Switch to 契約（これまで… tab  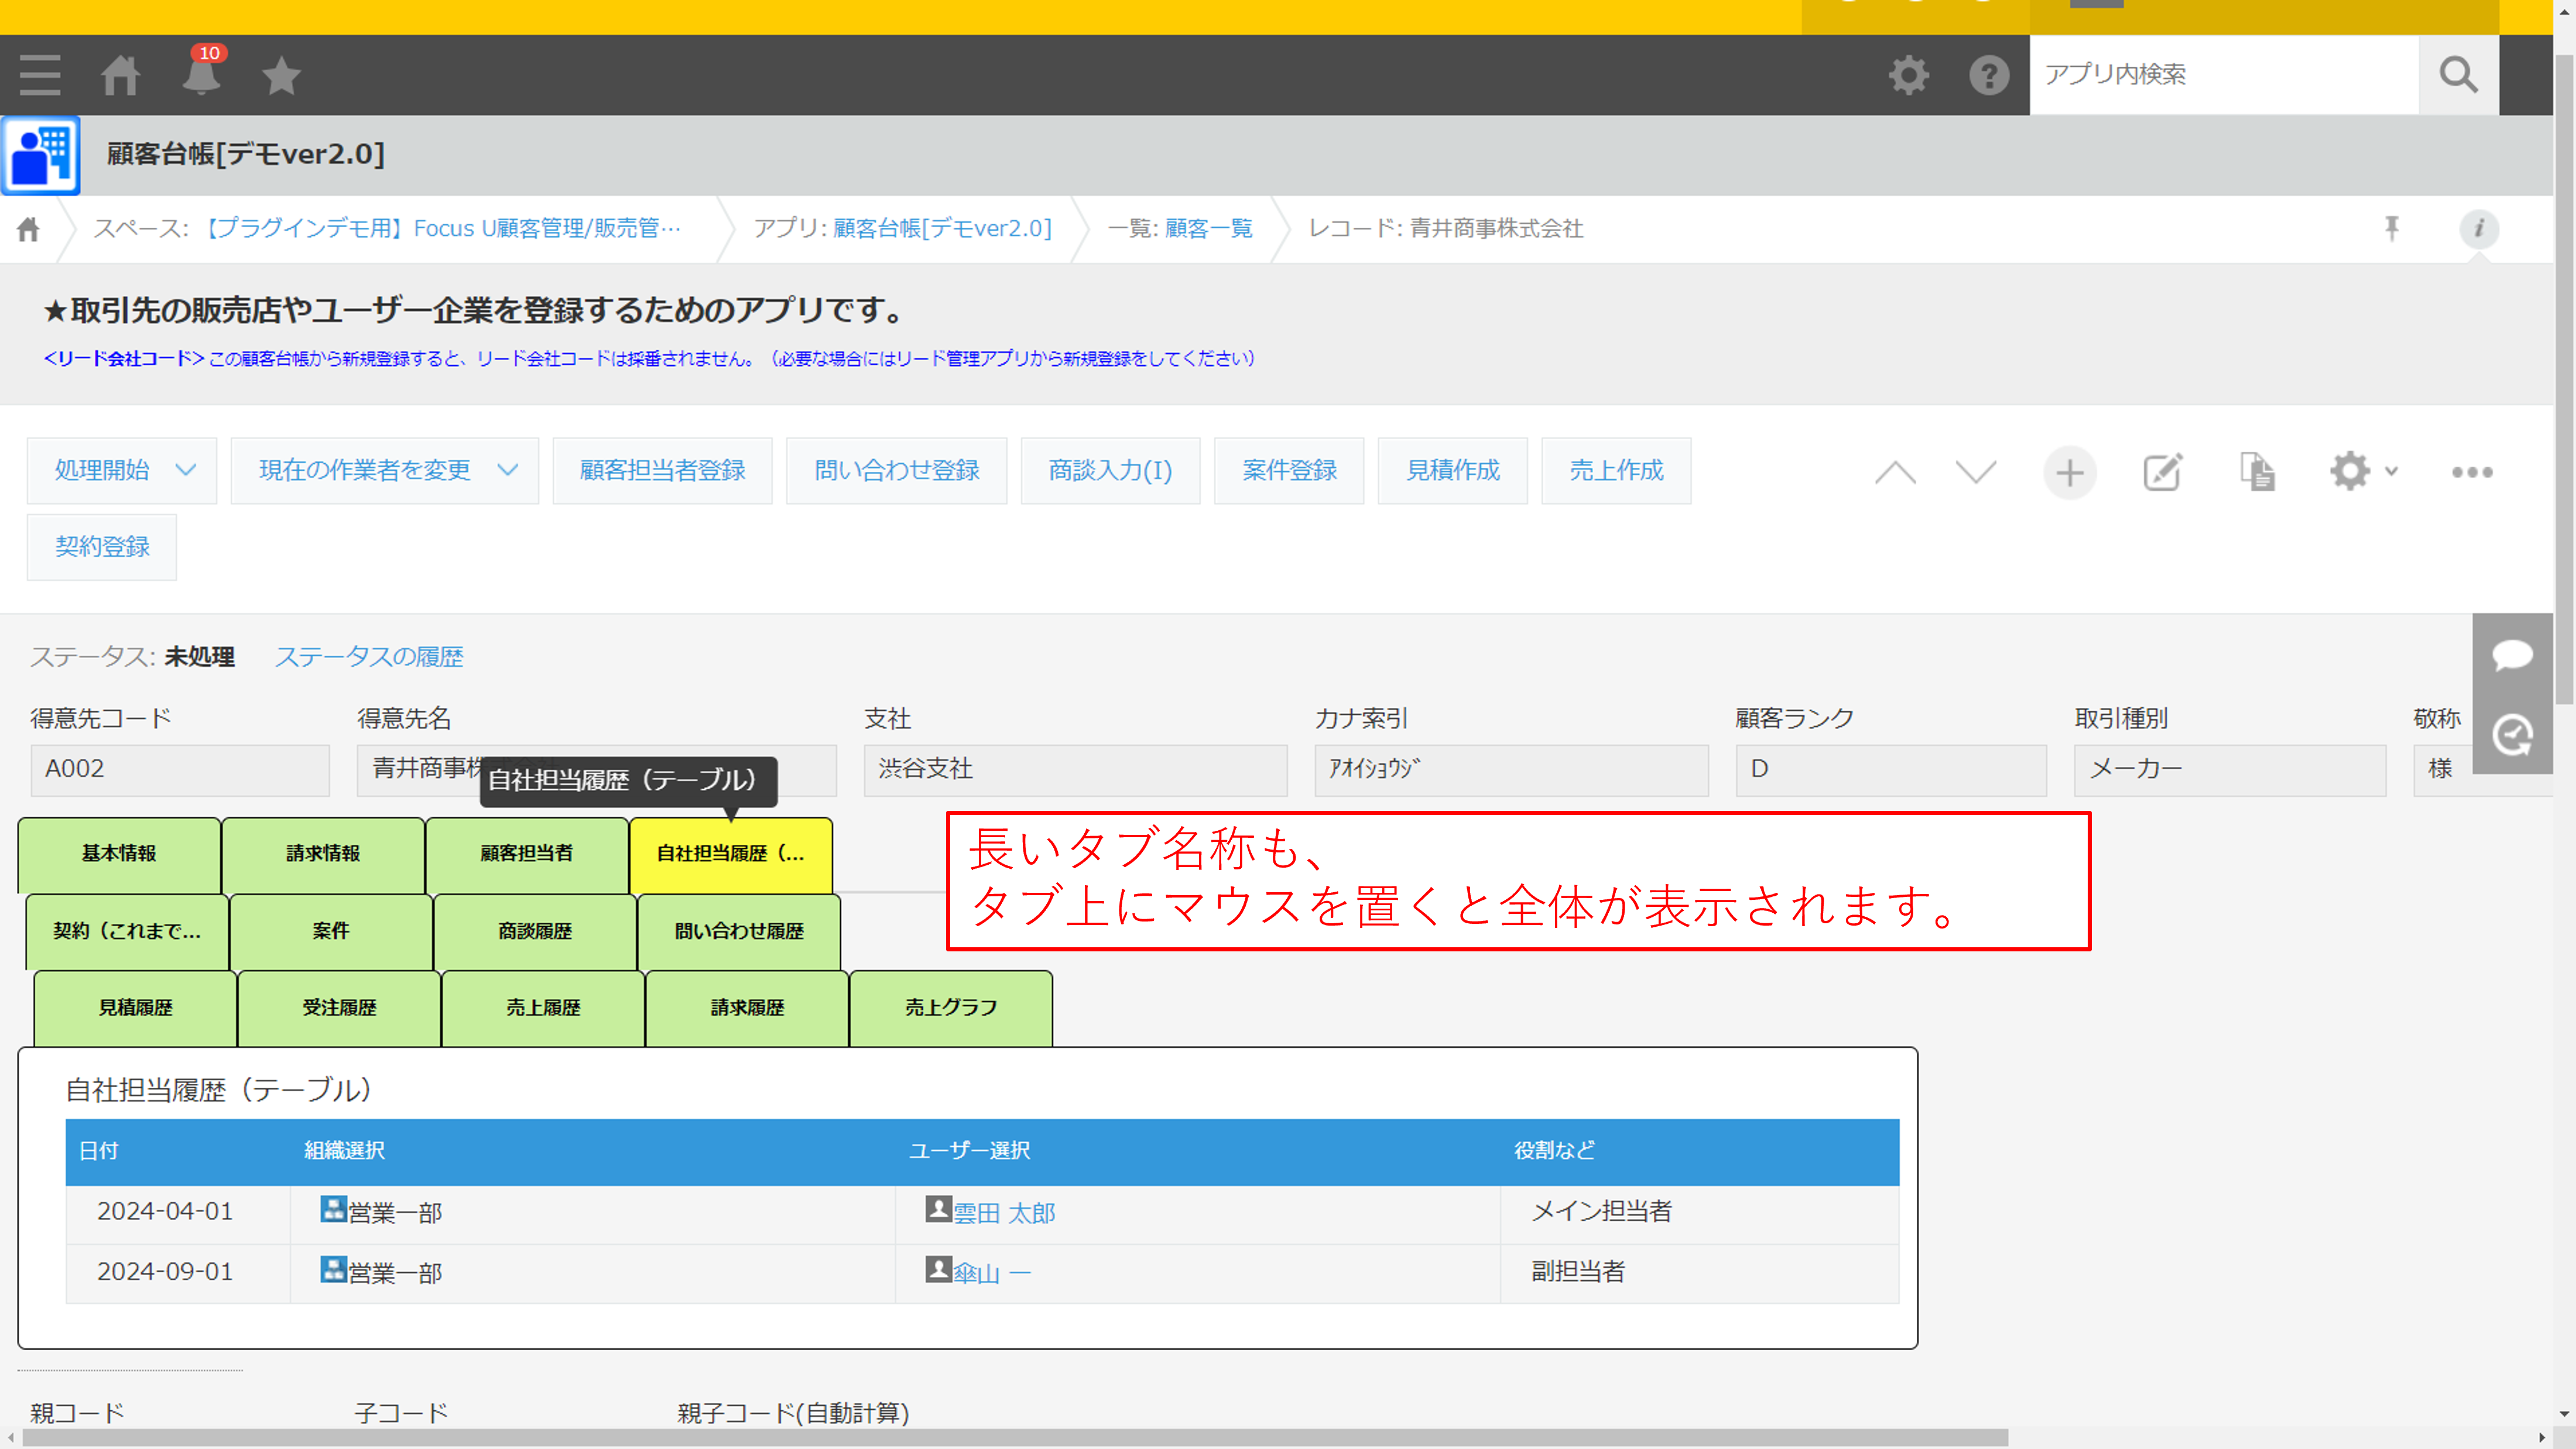click(127, 931)
